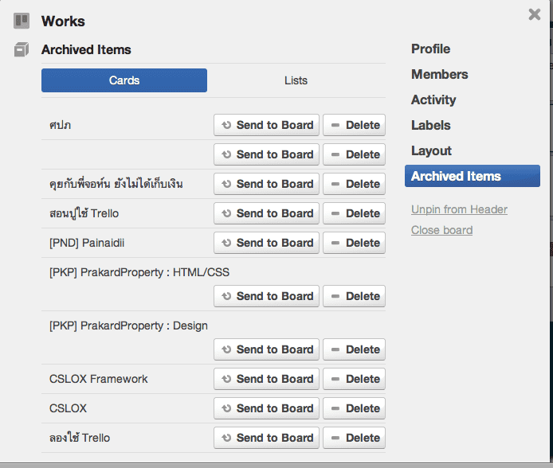This screenshot has width=553, height=468.
Task: Delete the สอนปูใช้ Trello card
Action: 354,213
